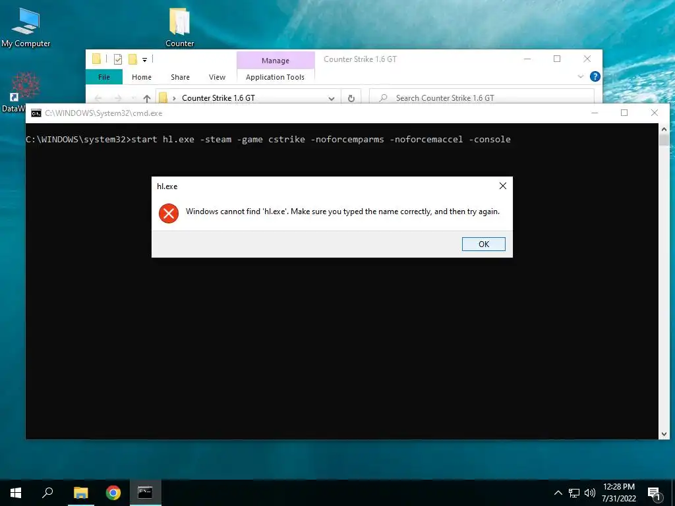Launch Google Chrome from taskbar
675x506 pixels.
coord(113,493)
